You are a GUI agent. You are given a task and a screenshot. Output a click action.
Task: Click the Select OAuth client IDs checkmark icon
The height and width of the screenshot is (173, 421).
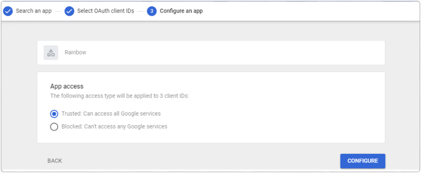[69, 11]
